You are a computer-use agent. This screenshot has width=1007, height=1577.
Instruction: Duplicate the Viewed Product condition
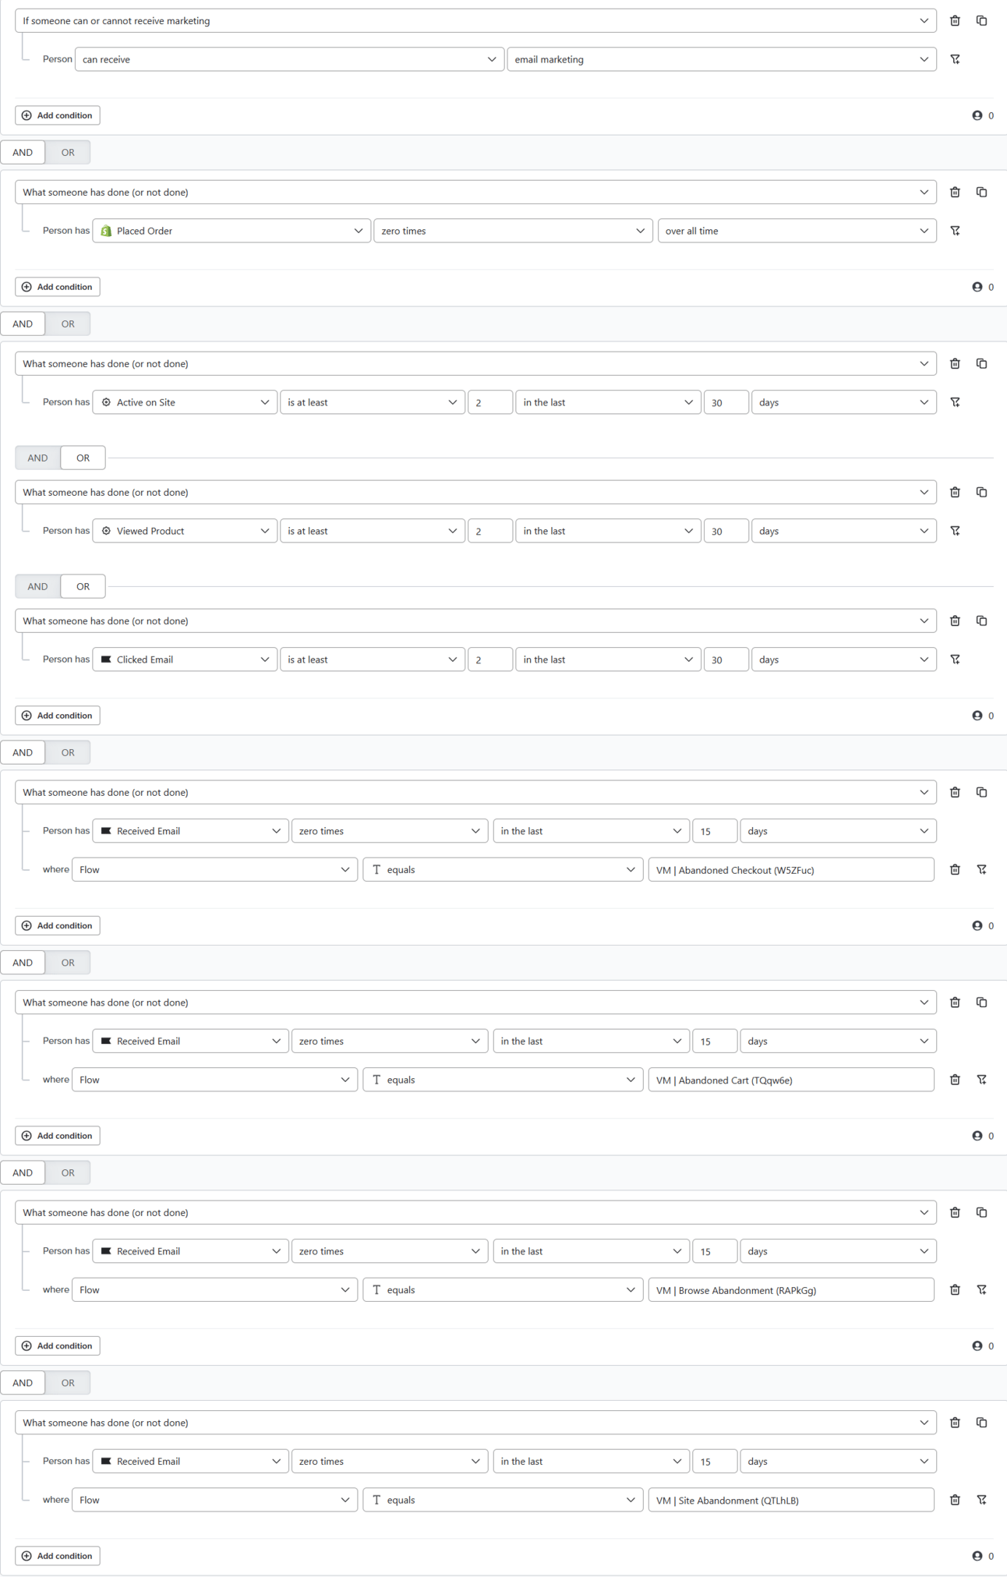[981, 493]
